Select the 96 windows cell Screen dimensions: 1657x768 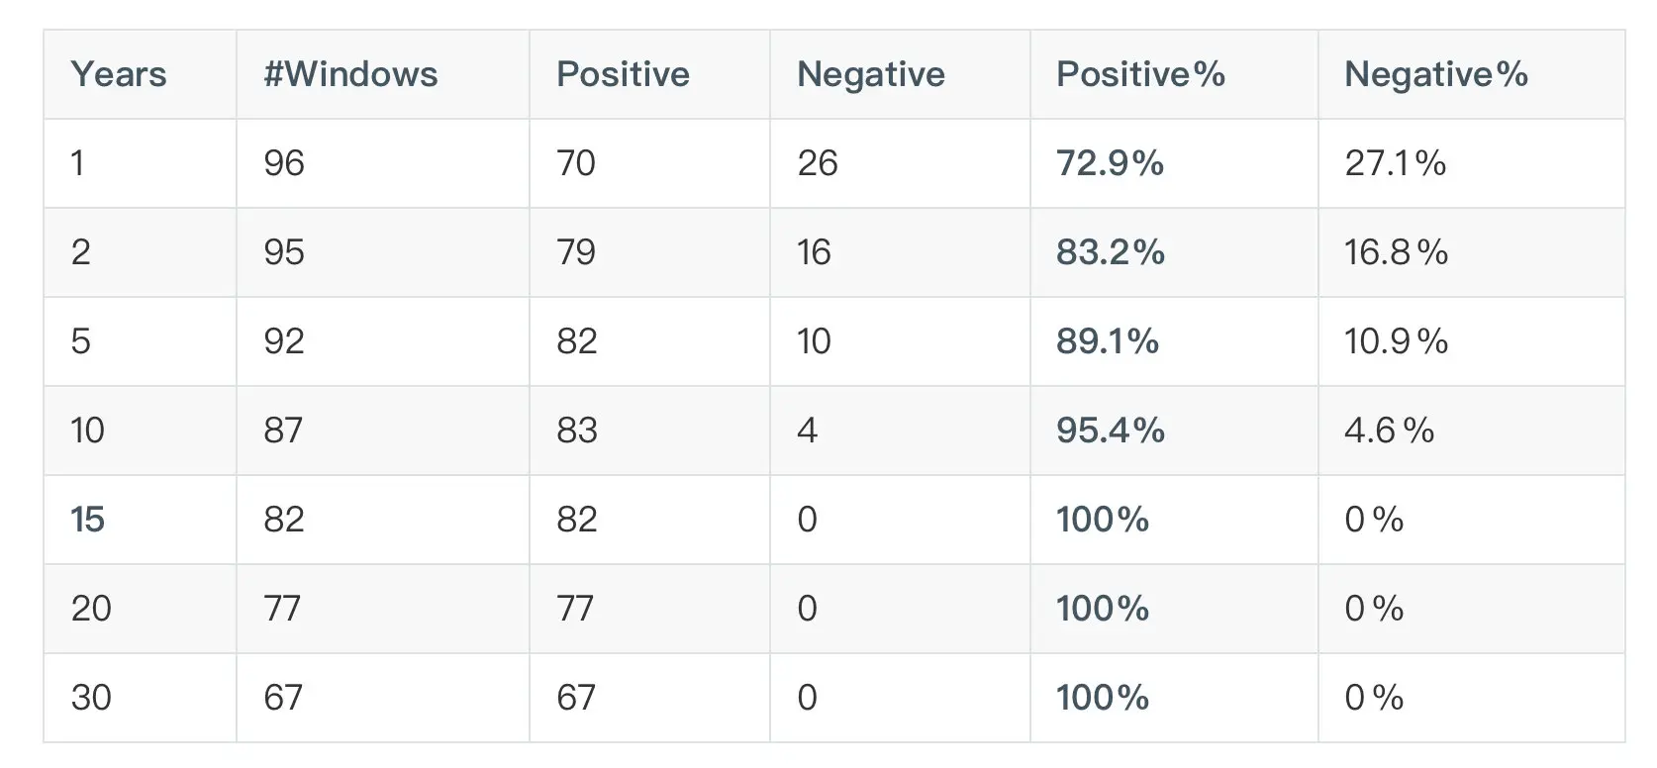click(284, 163)
